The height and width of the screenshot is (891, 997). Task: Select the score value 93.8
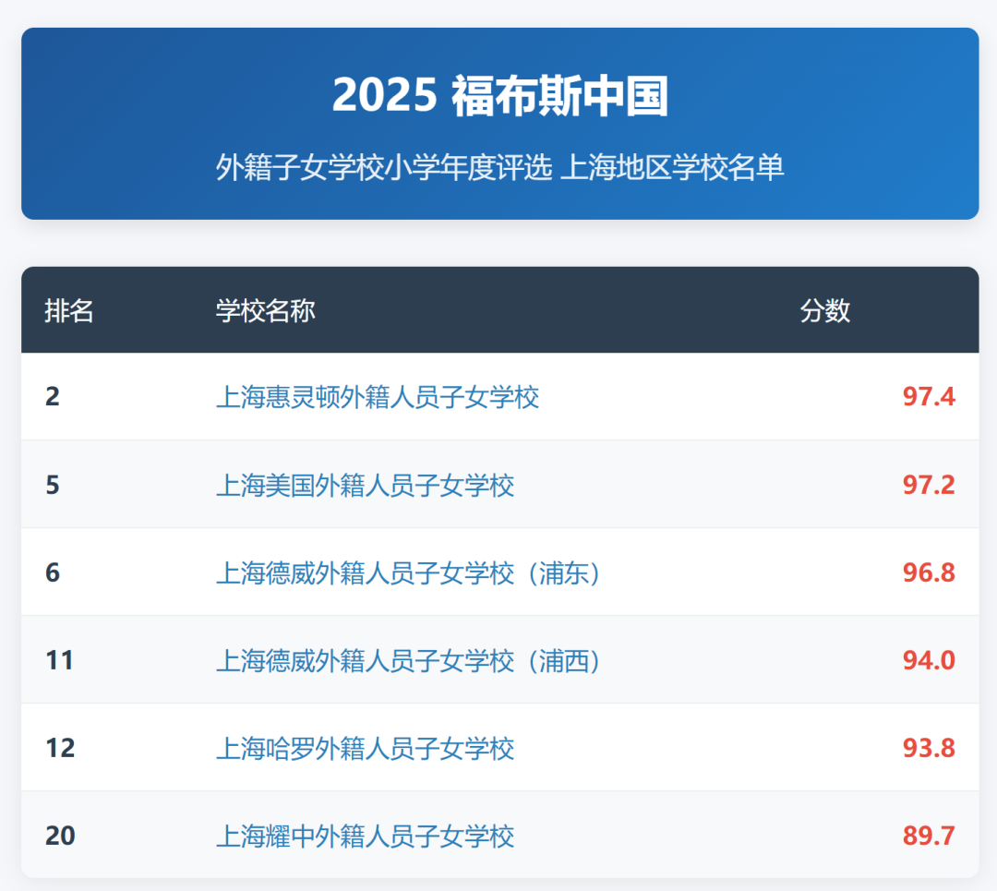click(x=929, y=749)
